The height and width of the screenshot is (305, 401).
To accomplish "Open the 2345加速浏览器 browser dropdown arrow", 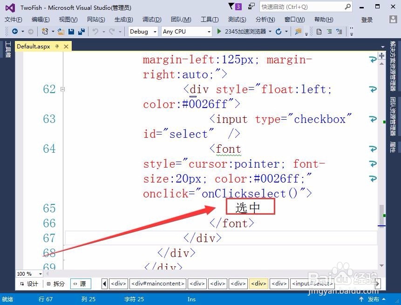I will coord(270,32).
